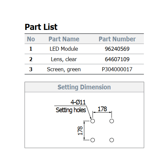This screenshot has height=168, width=168.
Task: Click the bottom-right setting hole circle
Action: (x=112, y=140)
